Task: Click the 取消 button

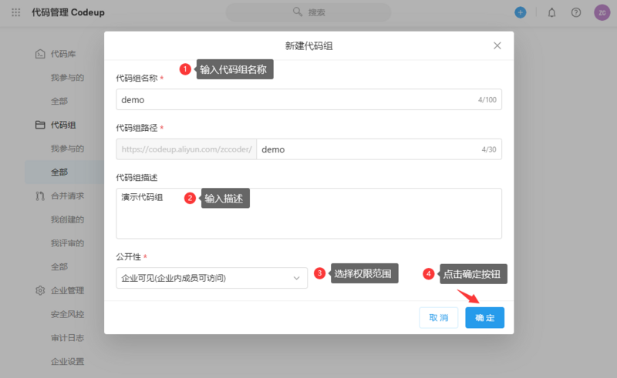Action: (438, 317)
